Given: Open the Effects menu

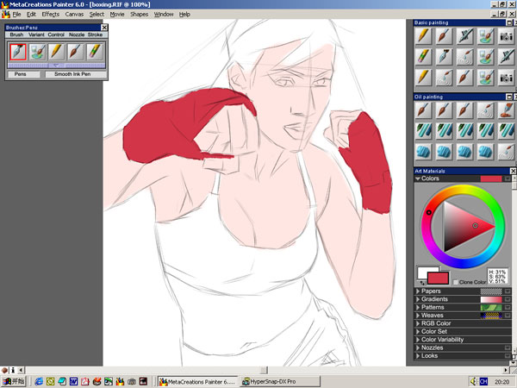Looking at the screenshot, I should 51,15.
